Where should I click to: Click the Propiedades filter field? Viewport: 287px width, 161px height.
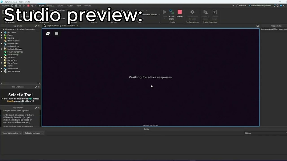(x=274, y=29)
